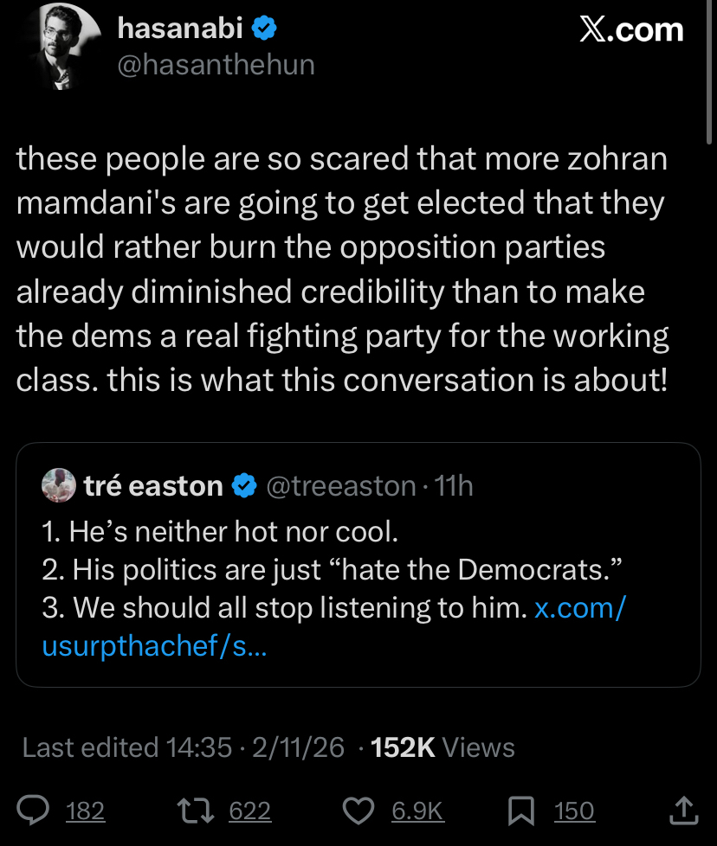Open tré easton's small avatar

point(59,486)
